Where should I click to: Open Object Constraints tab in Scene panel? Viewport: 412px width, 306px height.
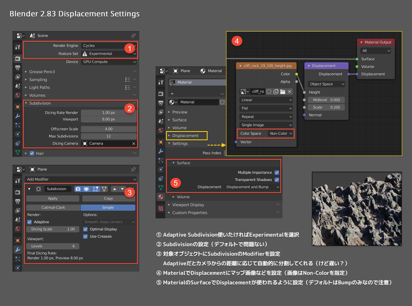point(18,143)
